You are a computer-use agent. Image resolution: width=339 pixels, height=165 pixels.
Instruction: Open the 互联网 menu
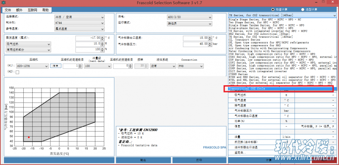click(x=32, y=10)
